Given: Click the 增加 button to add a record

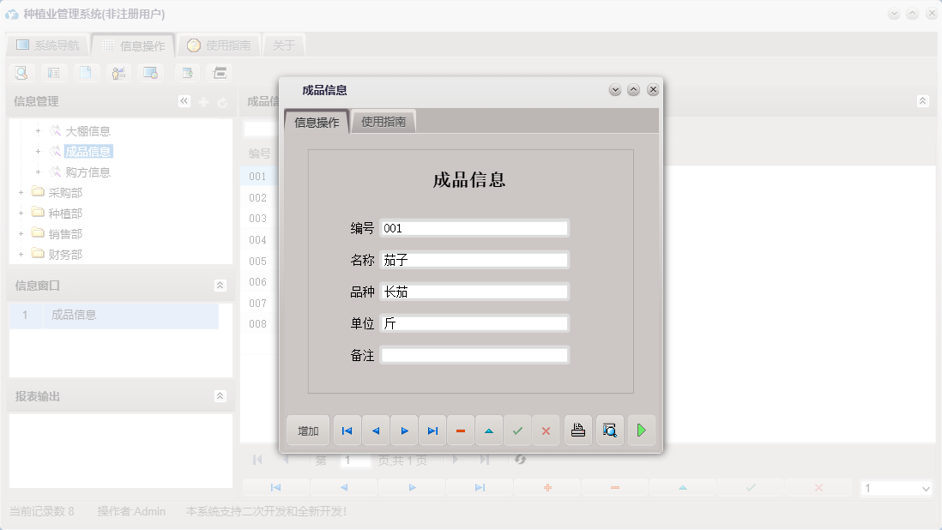Looking at the screenshot, I should tap(307, 430).
